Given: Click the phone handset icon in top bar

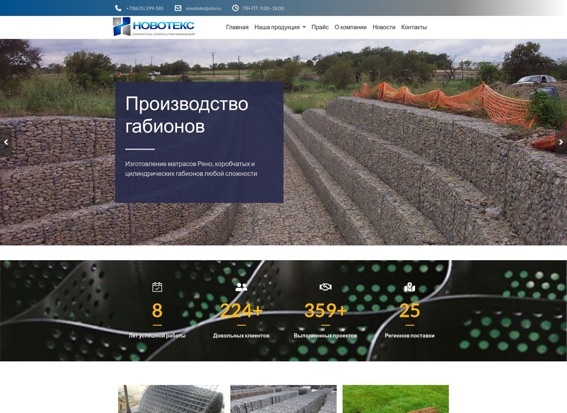Looking at the screenshot, I should (118, 8).
